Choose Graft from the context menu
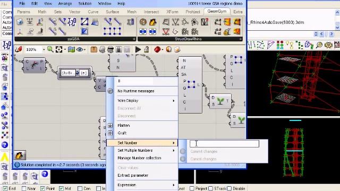This screenshot has width=340, height=191. point(122,133)
